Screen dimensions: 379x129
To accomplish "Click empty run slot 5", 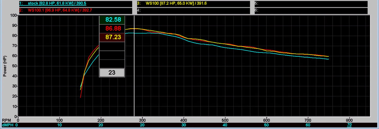I will [311, 3].
